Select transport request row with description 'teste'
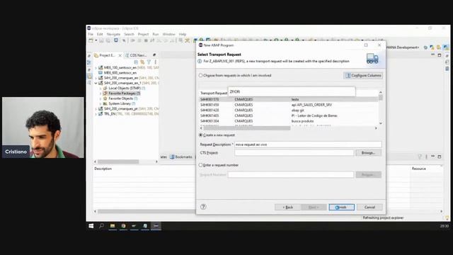Image resolution: width=453 pixels, height=255 pixels. pos(288,99)
